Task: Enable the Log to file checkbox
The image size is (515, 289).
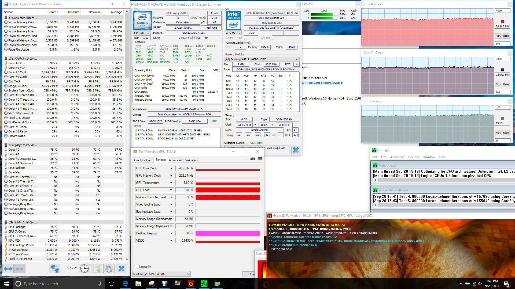Action: point(137,267)
